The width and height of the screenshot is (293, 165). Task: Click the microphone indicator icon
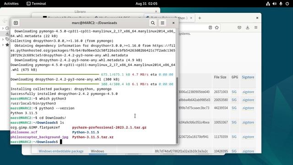pos(281,4)
